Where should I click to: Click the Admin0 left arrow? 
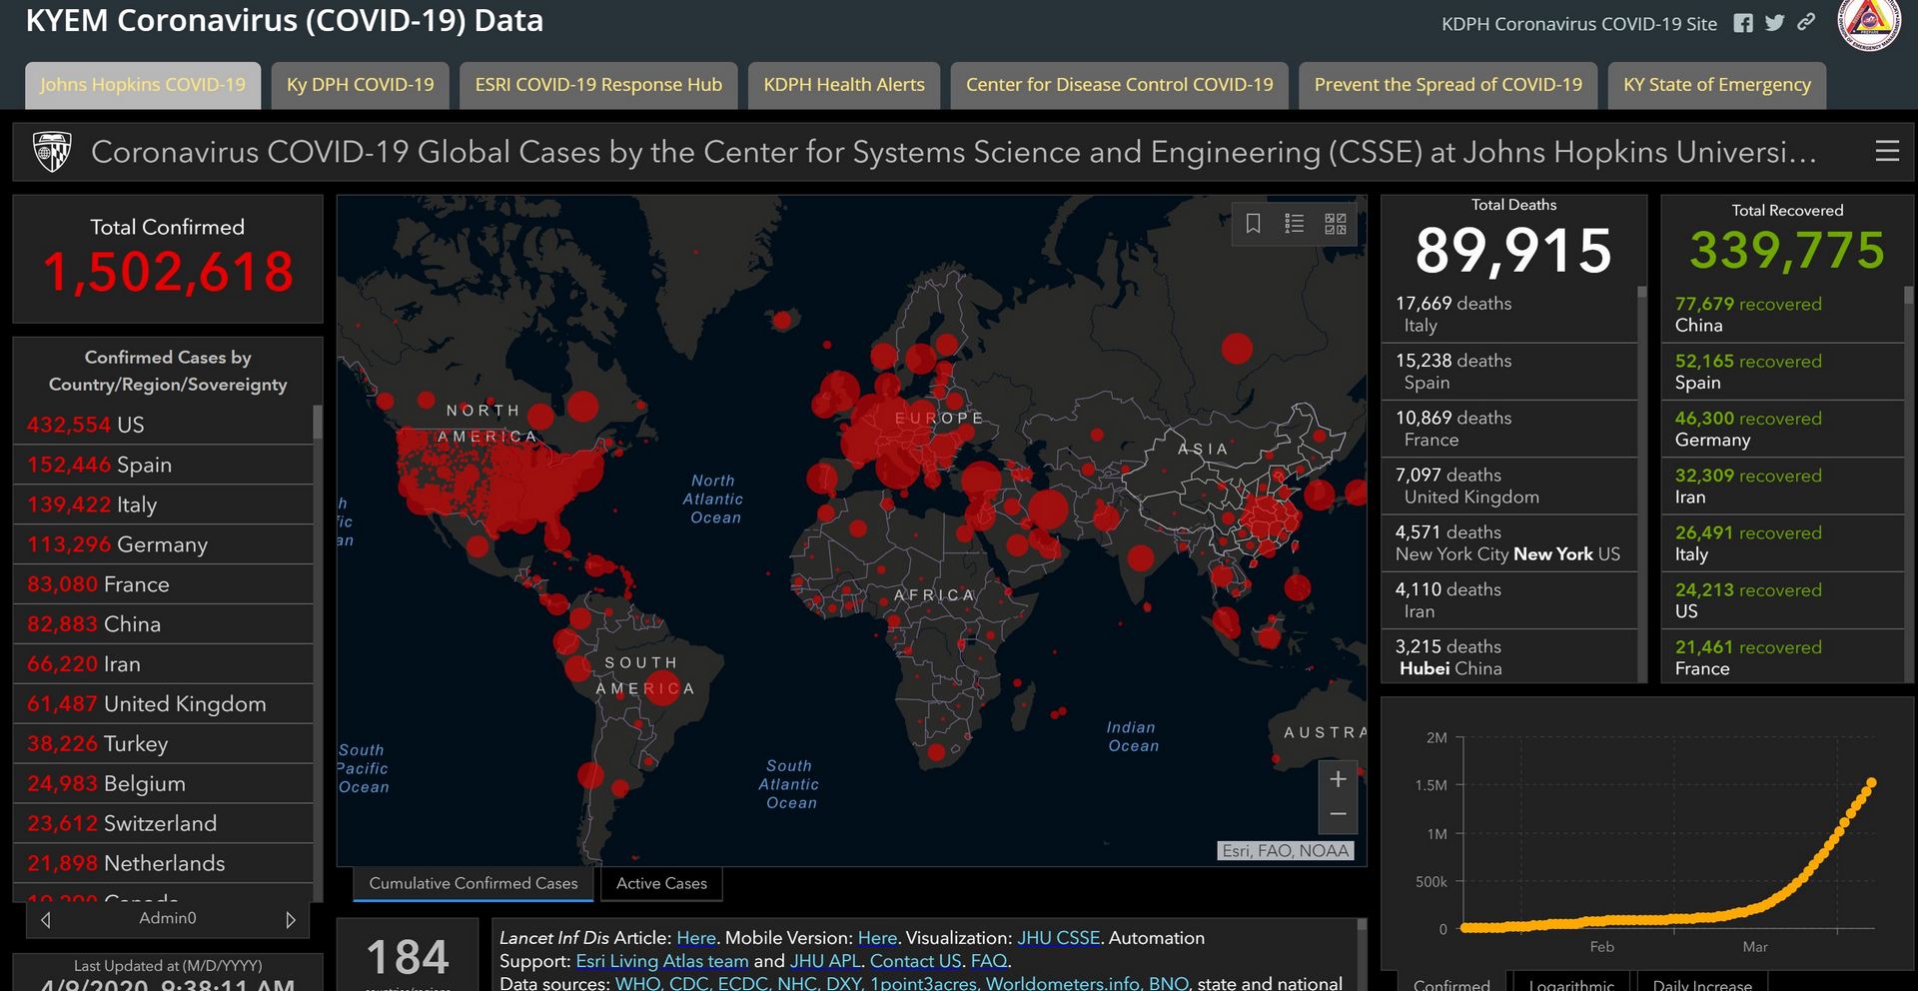(45, 919)
